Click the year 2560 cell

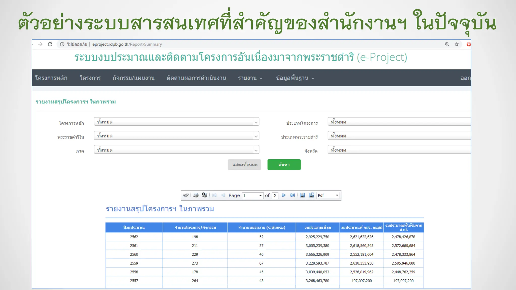click(x=134, y=255)
